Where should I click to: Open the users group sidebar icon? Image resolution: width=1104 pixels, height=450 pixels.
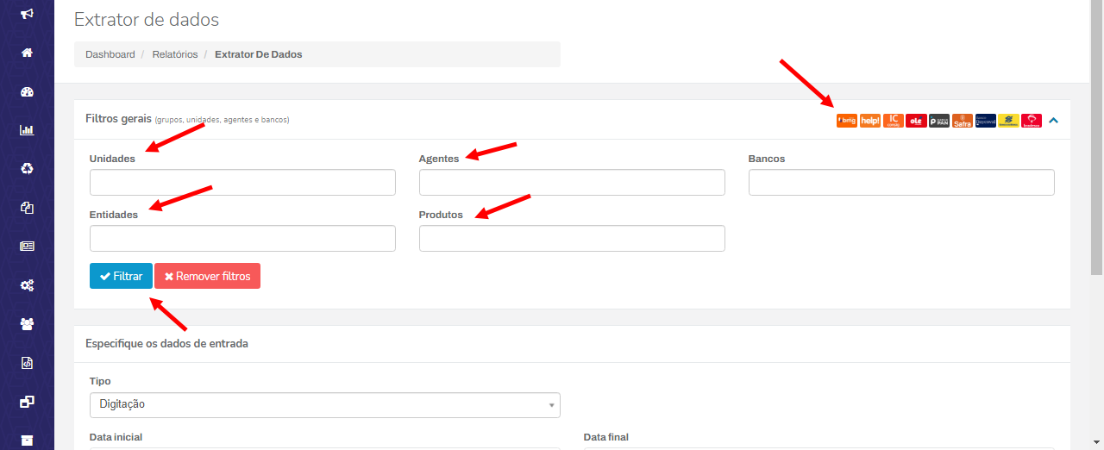[x=27, y=324]
